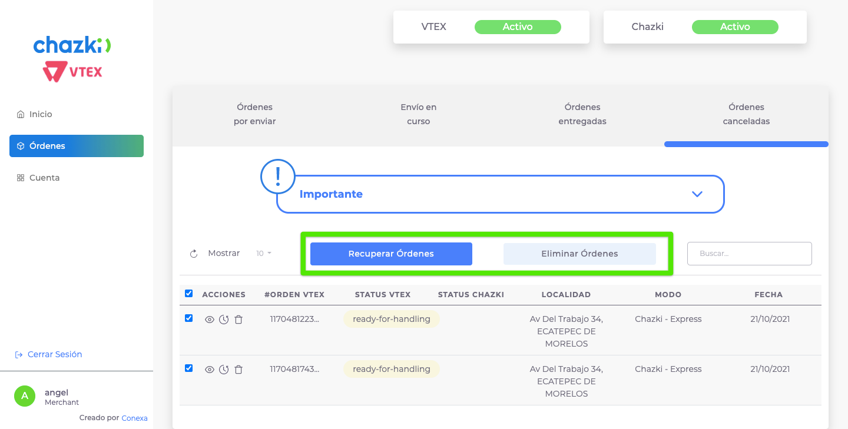
Task: Click Cerrar Sesión to log out
Action: [48, 354]
